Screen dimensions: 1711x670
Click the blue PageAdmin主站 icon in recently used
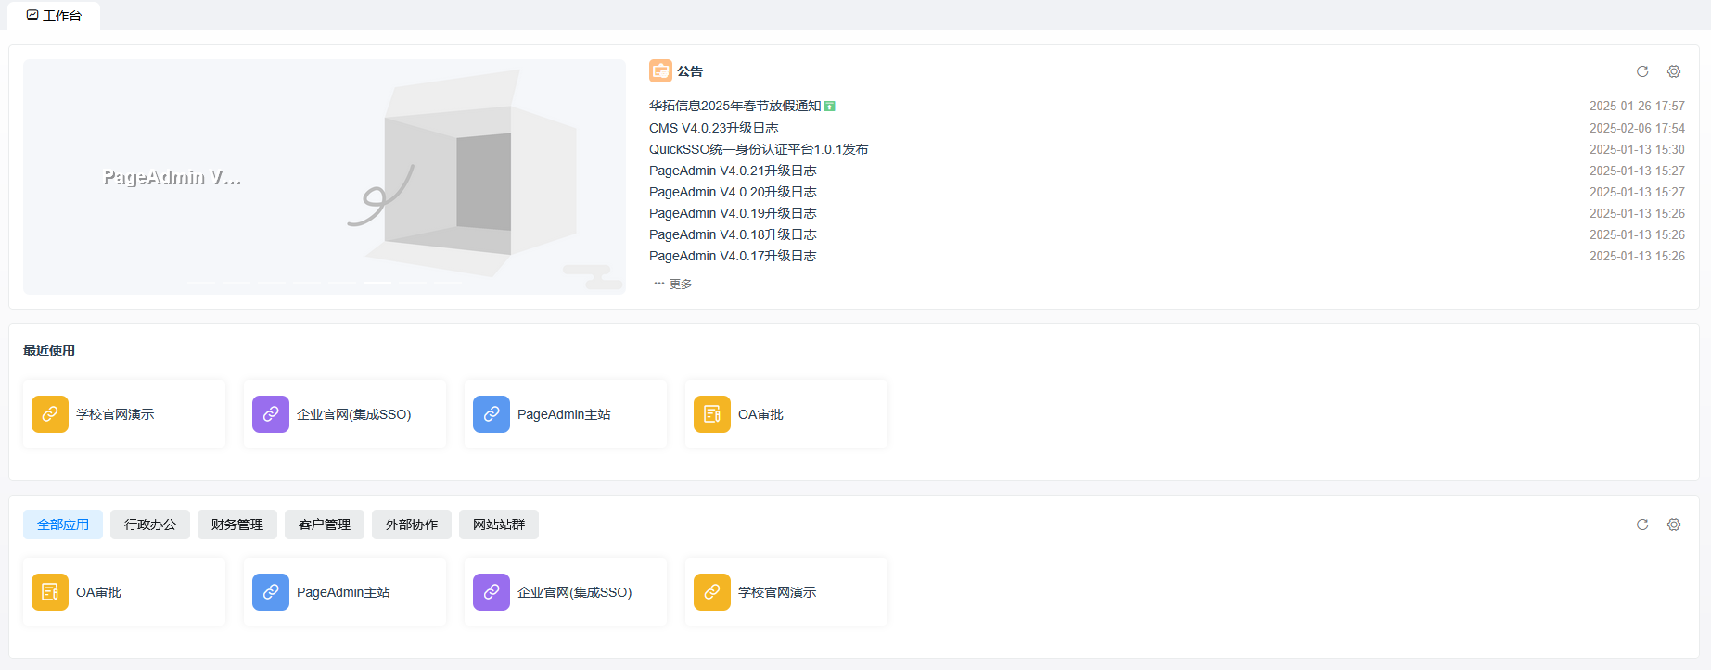tap(492, 414)
